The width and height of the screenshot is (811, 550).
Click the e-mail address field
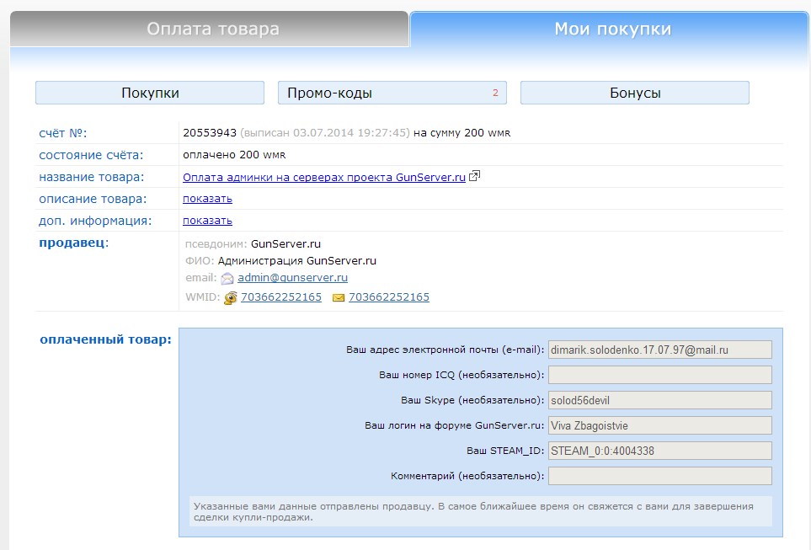(659, 350)
